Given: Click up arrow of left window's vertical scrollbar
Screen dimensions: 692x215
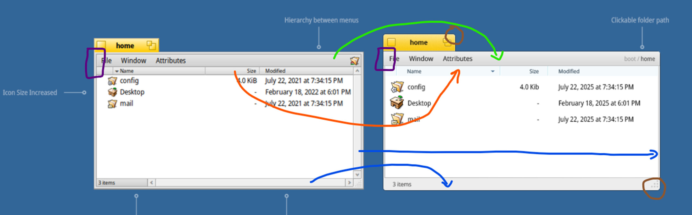Looking at the screenshot, I should point(357,71).
